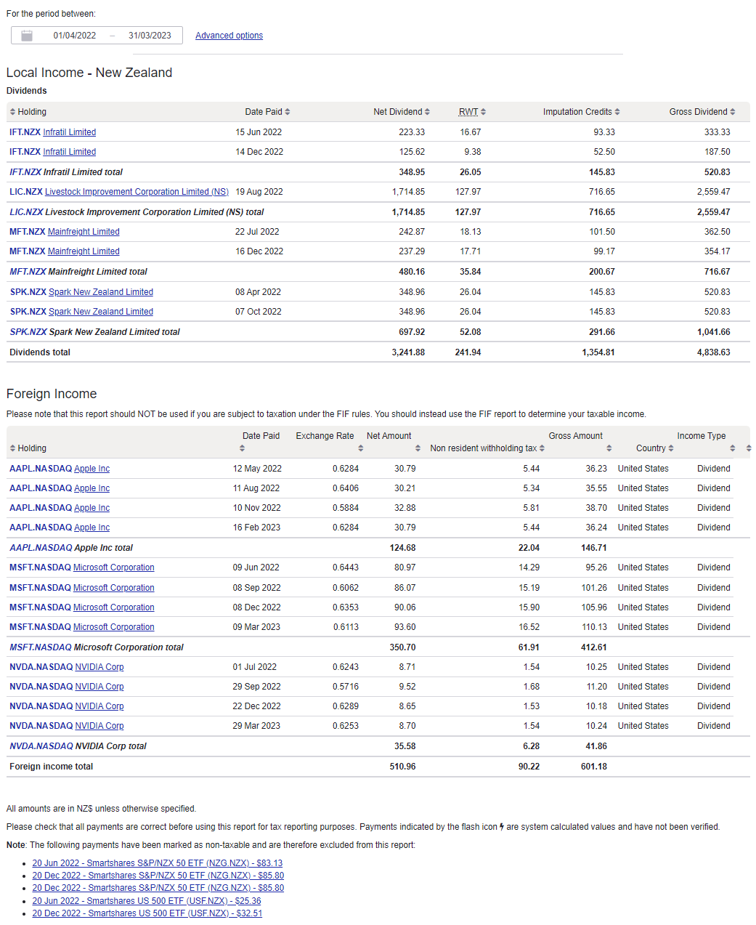This screenshot has height=925, width=756.
Task: Open NVIDIA Corp link dated 22 Dec 2022
Action: (x=99, y=706)
